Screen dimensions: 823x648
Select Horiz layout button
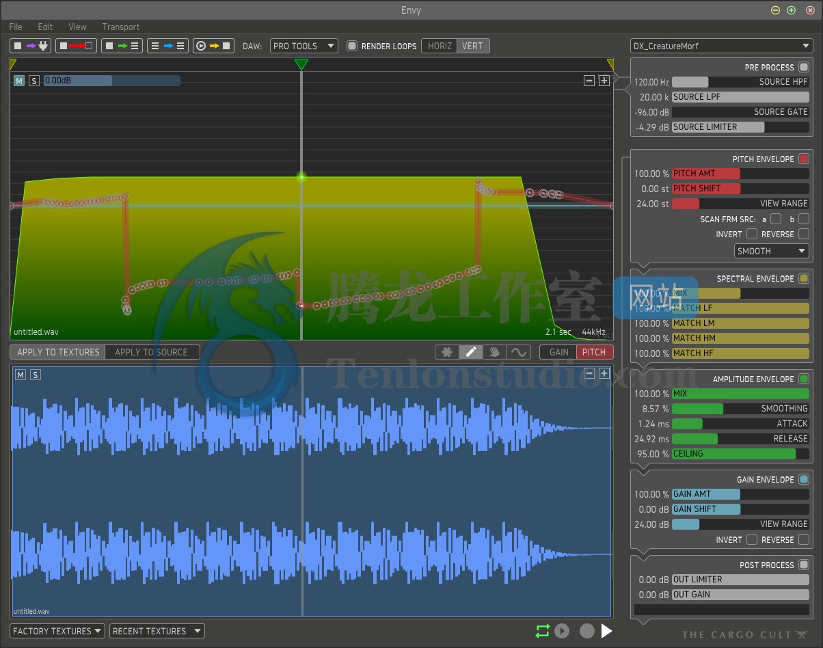439,46
